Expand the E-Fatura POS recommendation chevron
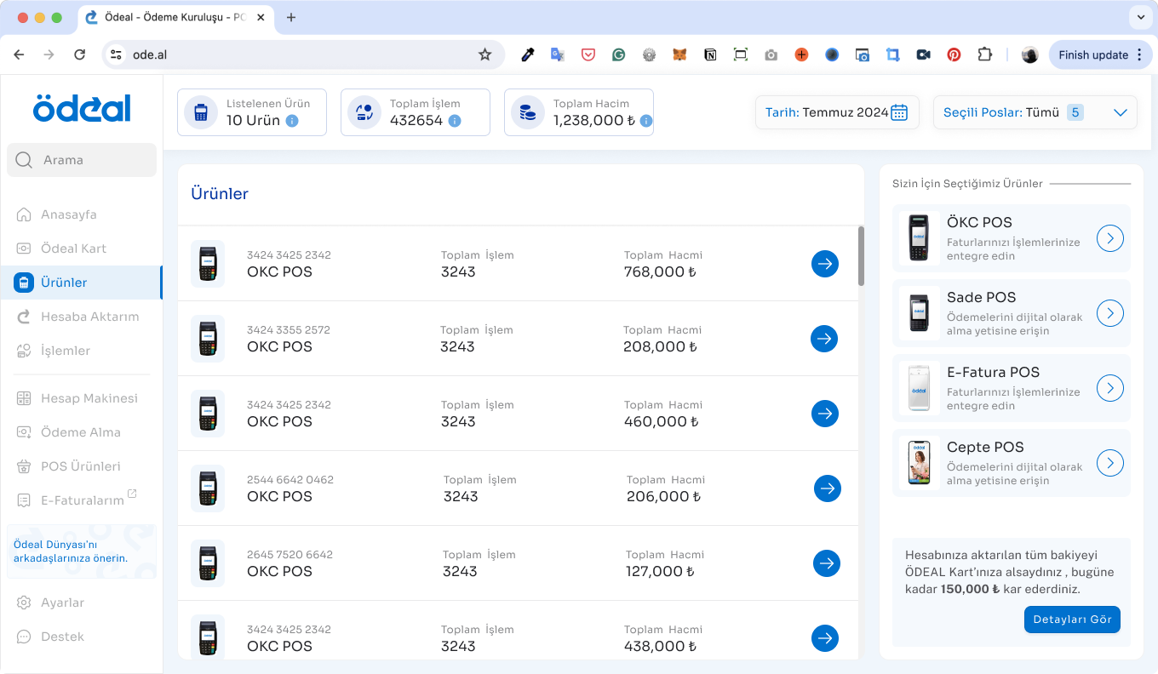The image size is (1158, 674). coord(1110,388)
